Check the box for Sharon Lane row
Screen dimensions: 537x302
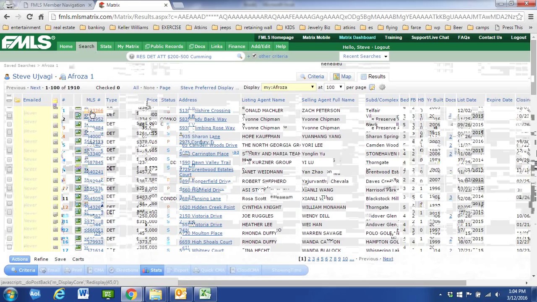click(9, 133)
